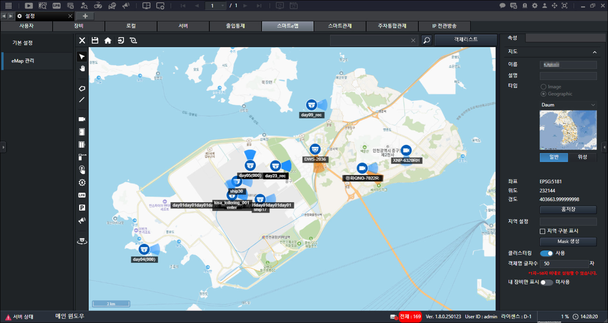The width and height of the screenshot is (608, 323).
Task: Click the import map icon
Action: [121, 41]
